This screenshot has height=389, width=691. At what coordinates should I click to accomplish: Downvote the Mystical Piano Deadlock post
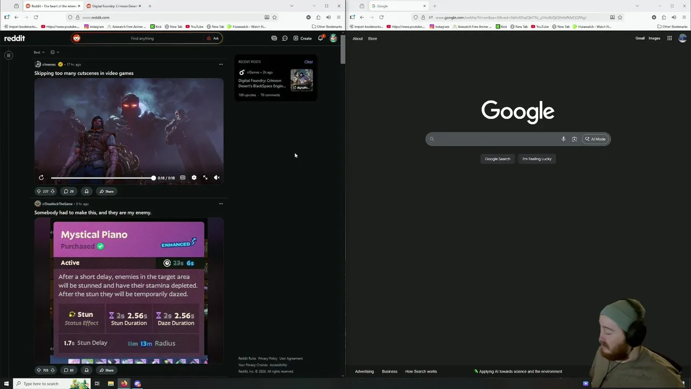pyautogui.click(x=52, y=370)
